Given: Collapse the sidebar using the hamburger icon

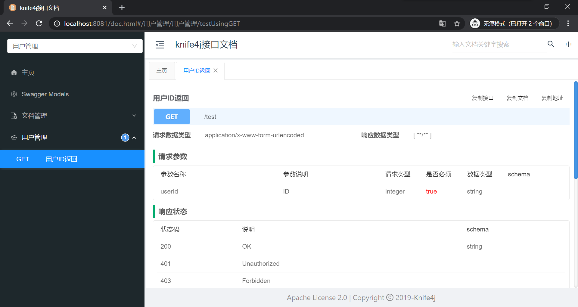Looking at the screenshot, I should tap(160, 45).
